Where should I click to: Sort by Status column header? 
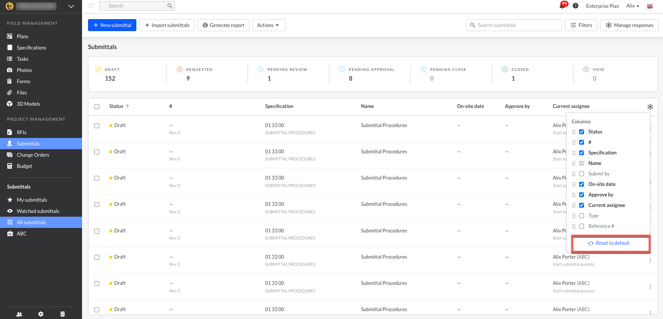coord(119,106)
